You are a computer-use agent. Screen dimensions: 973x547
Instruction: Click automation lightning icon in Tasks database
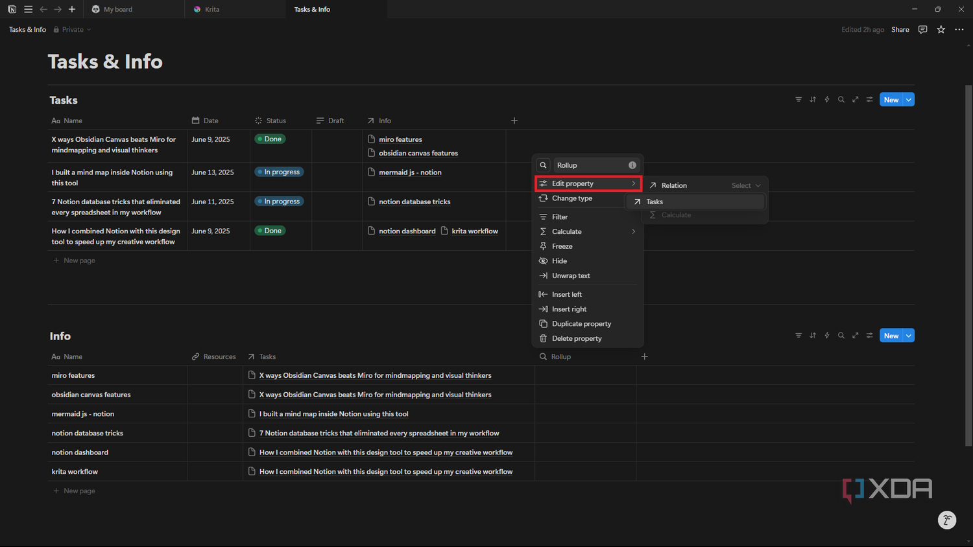[827, 100]
